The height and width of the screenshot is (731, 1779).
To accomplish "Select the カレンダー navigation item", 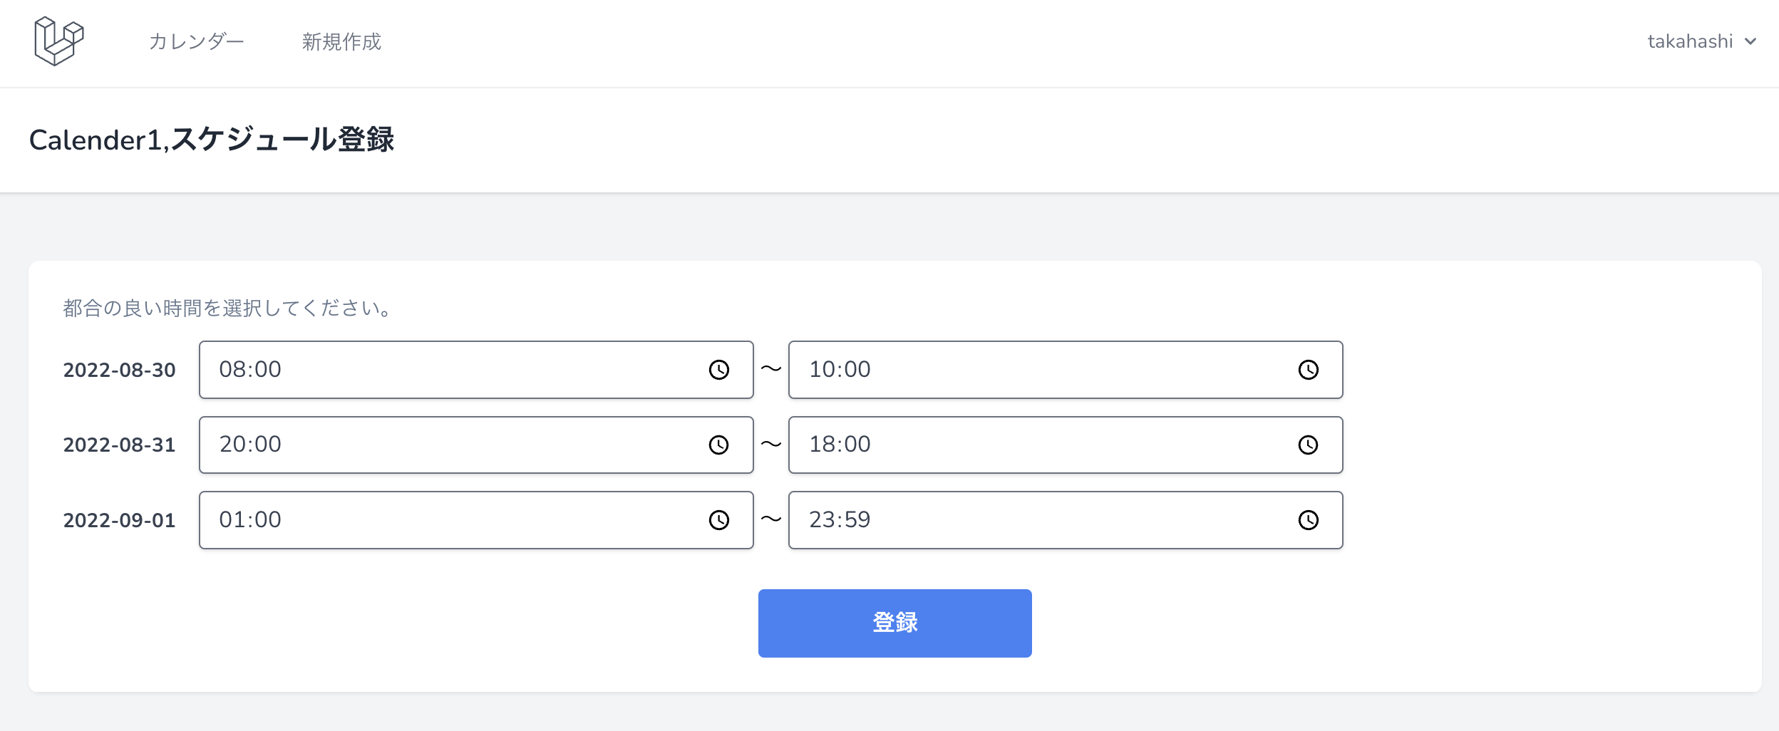I will point(197,41).
